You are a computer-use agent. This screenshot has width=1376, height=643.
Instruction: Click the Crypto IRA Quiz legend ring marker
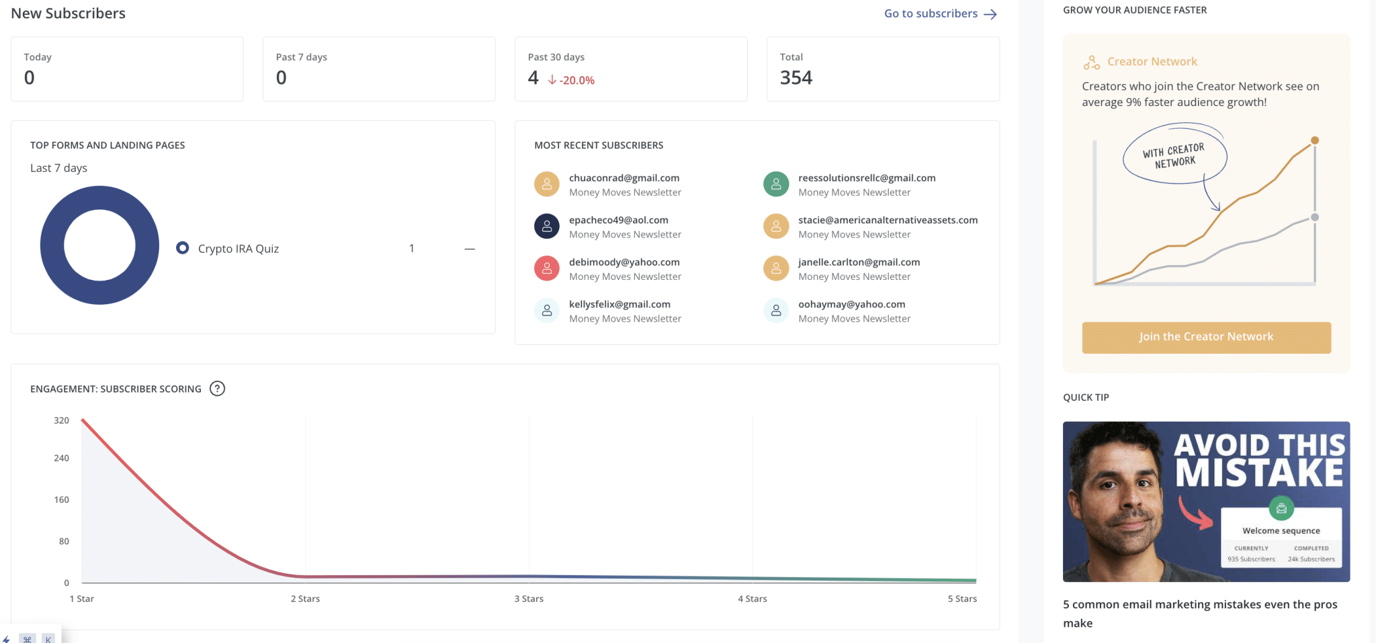(x=182, y=248)
